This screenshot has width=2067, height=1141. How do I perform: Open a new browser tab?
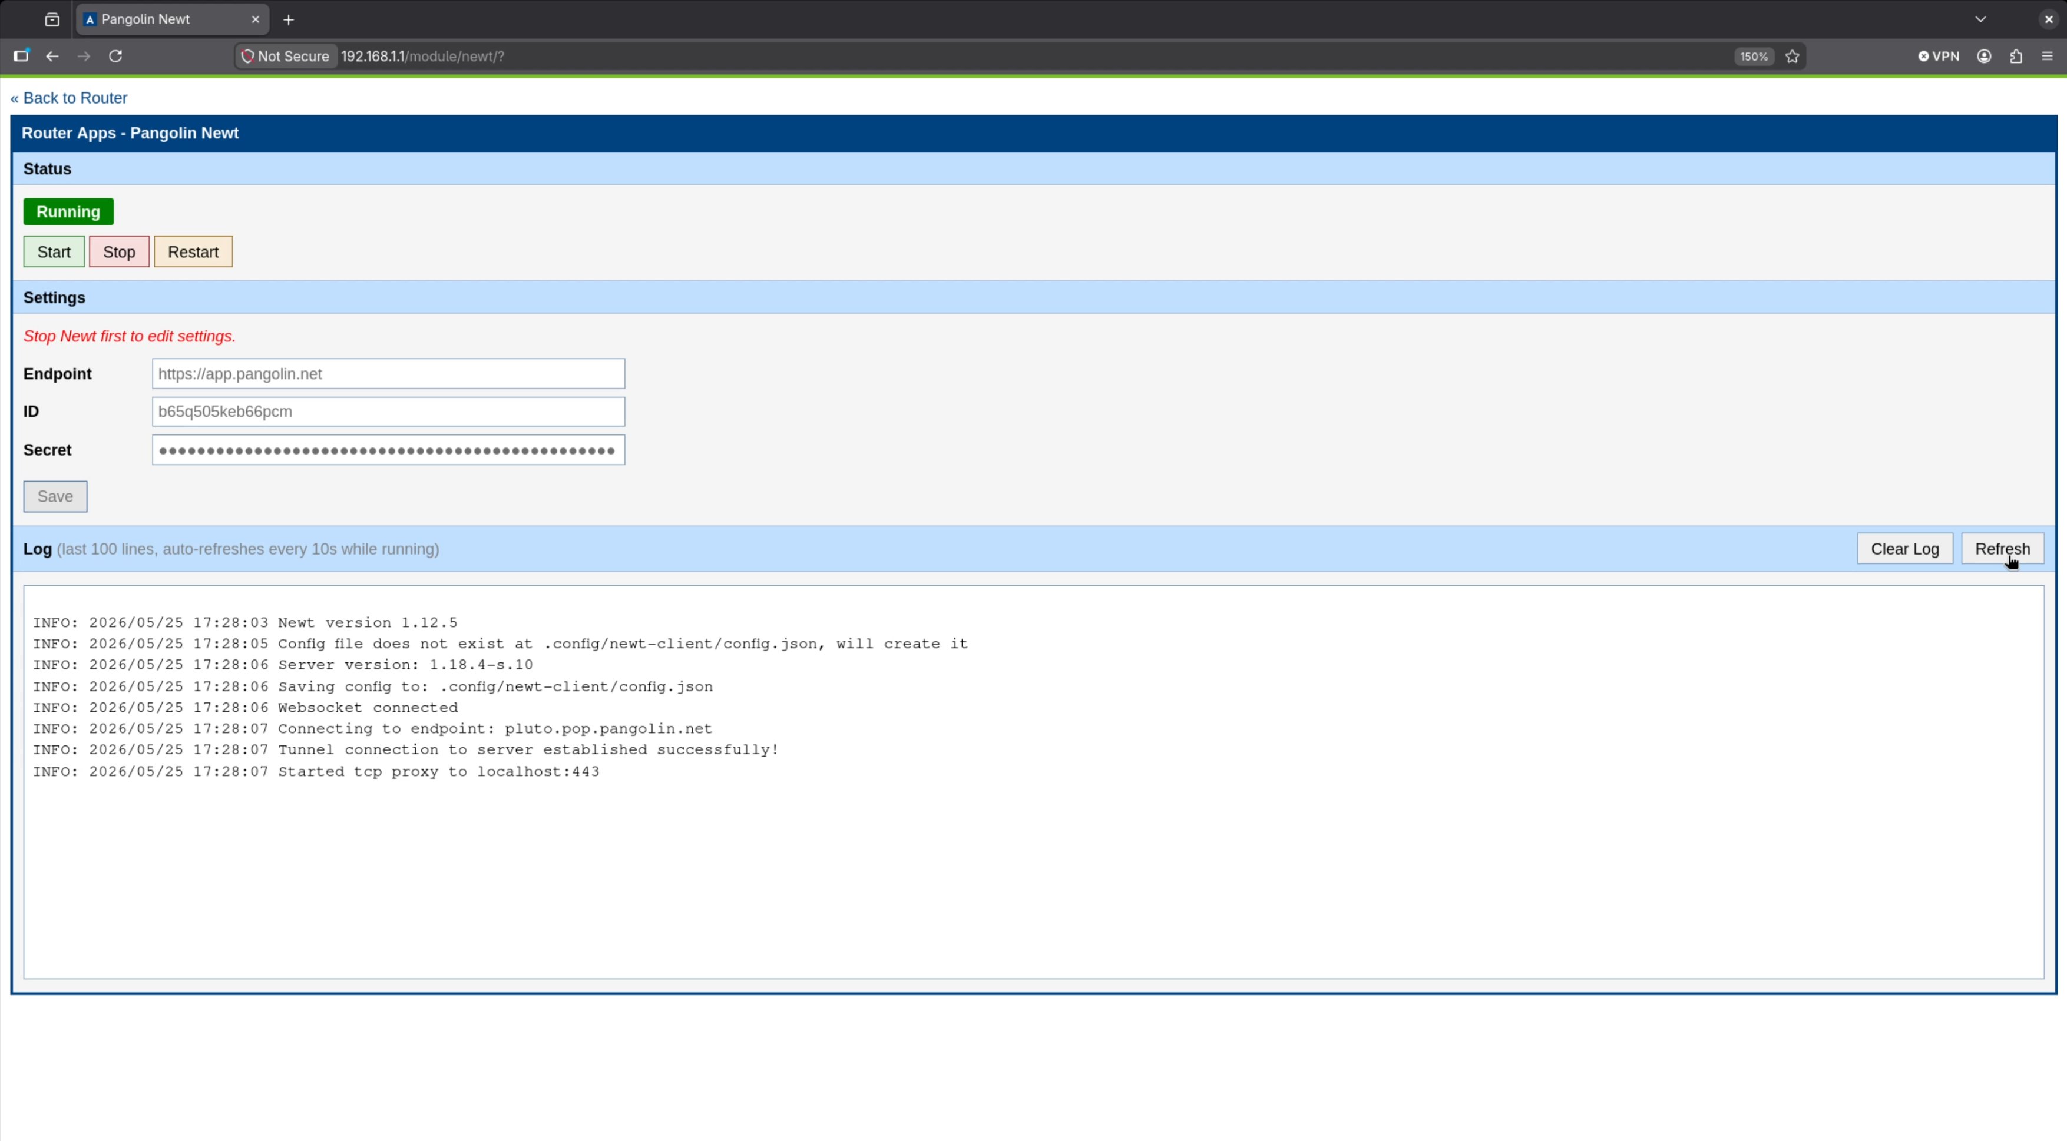click(x=289, y=19)
